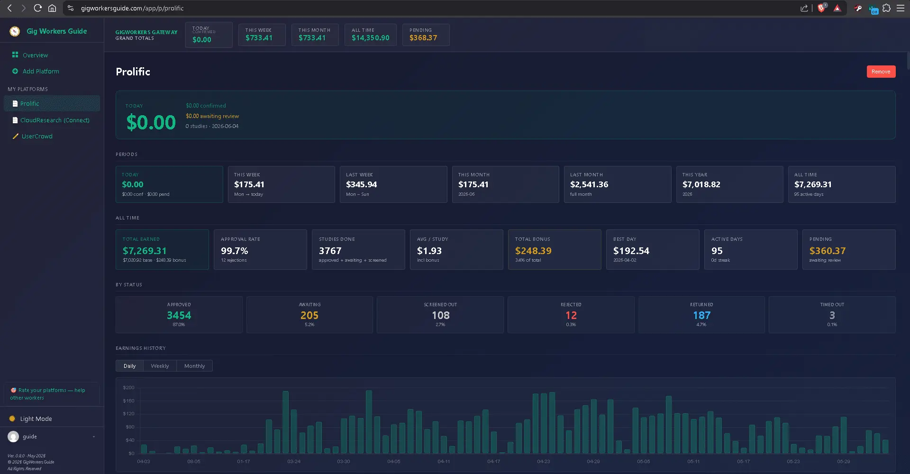Click the Approval Rate 99.7% card
The width and height of the screenshot is (910, 474).
[x=260, y=250]
